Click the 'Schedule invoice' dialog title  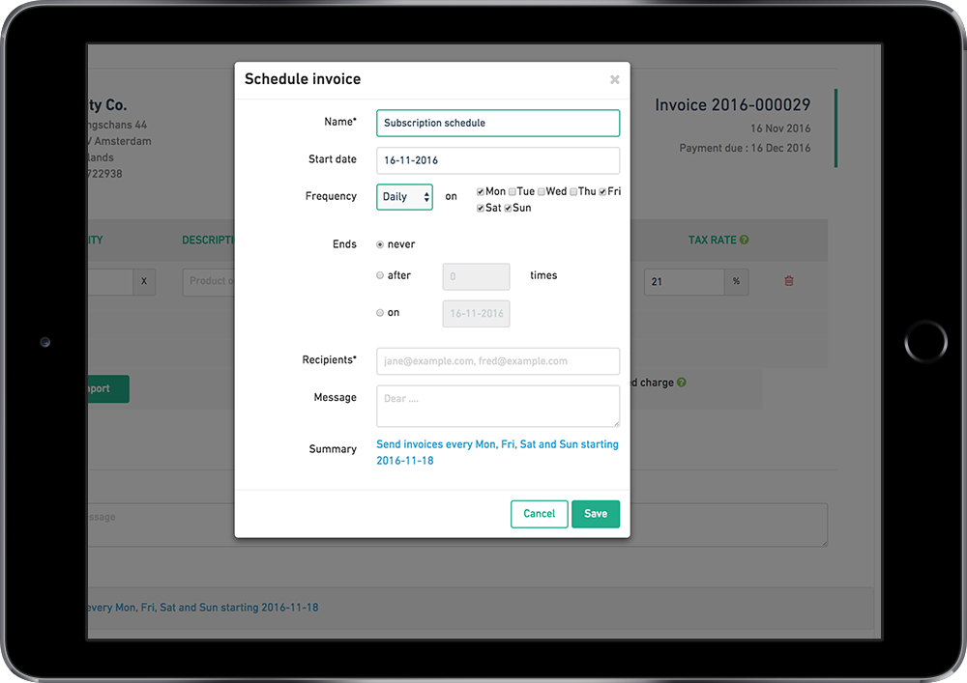tap(303, 79)
